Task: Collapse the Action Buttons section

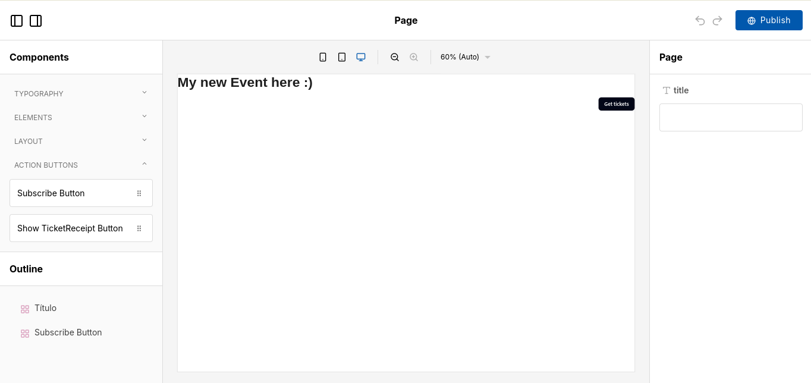Action: click(x=81, y=165)
